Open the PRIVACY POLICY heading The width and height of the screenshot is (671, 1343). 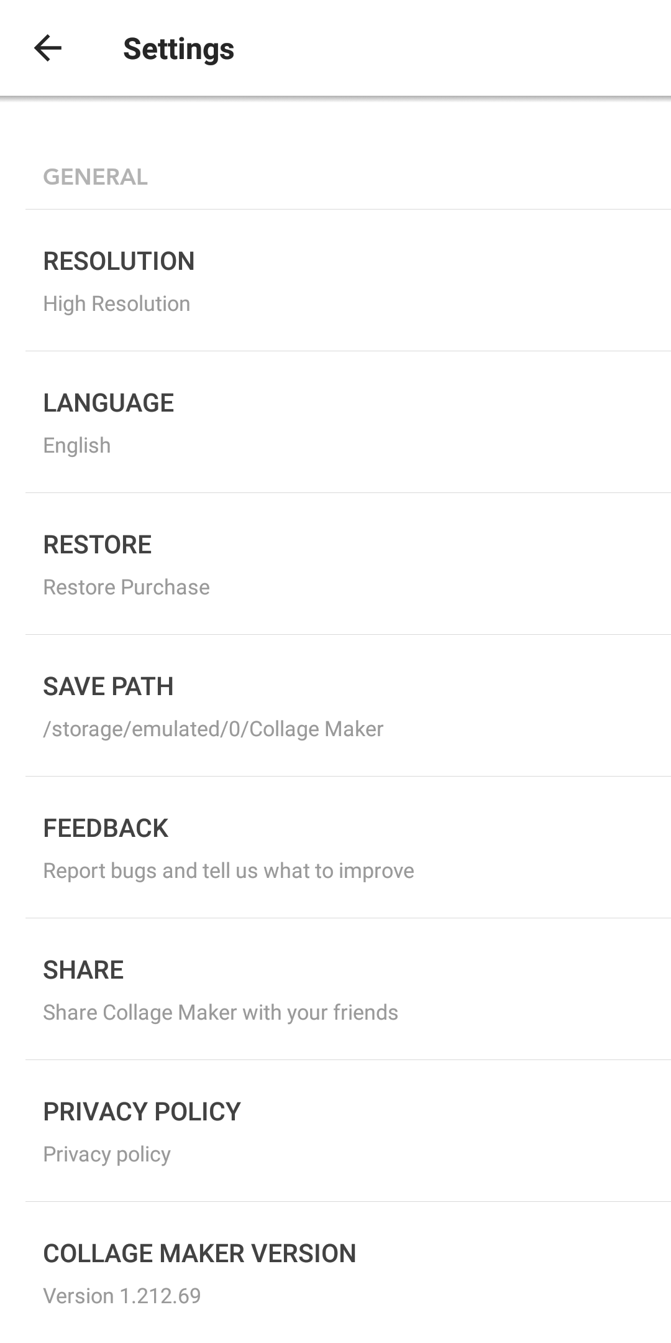coord(142,1112)
